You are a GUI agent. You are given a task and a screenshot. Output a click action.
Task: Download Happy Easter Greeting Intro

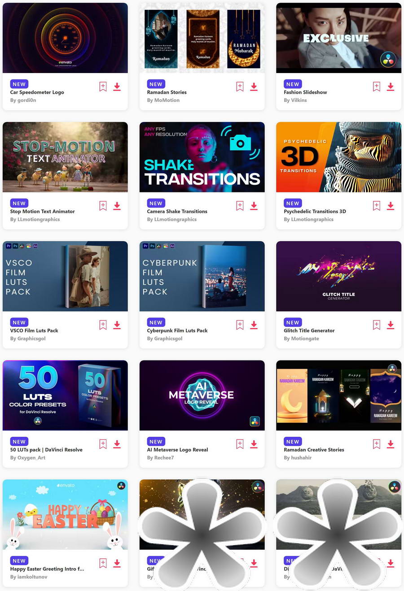tap(117, 563)
